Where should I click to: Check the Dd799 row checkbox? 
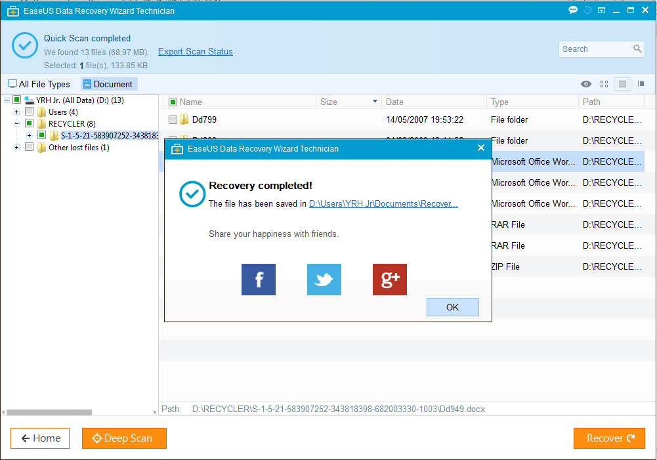173,119
